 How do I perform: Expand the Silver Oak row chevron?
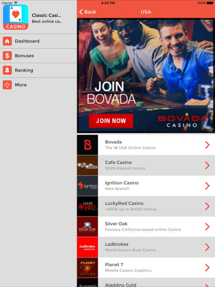tap(207, 227)
